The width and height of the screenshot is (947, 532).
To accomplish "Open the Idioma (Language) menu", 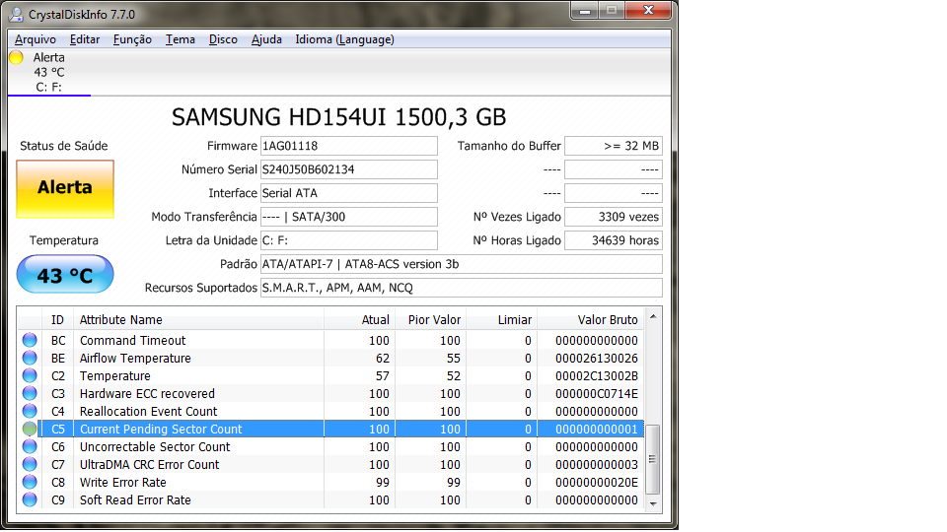I will (344, 39).
